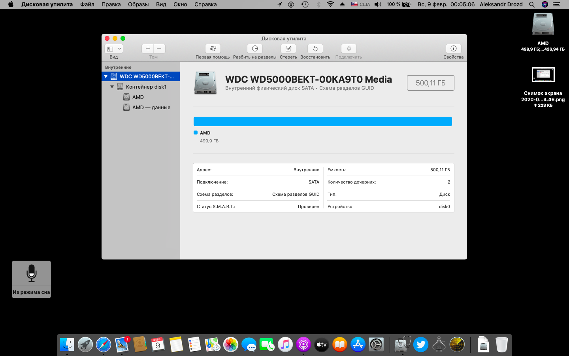Click the blue AMD legend square
Image resolution: width=569 pixels, height=356 pixels.
(196, 133)
